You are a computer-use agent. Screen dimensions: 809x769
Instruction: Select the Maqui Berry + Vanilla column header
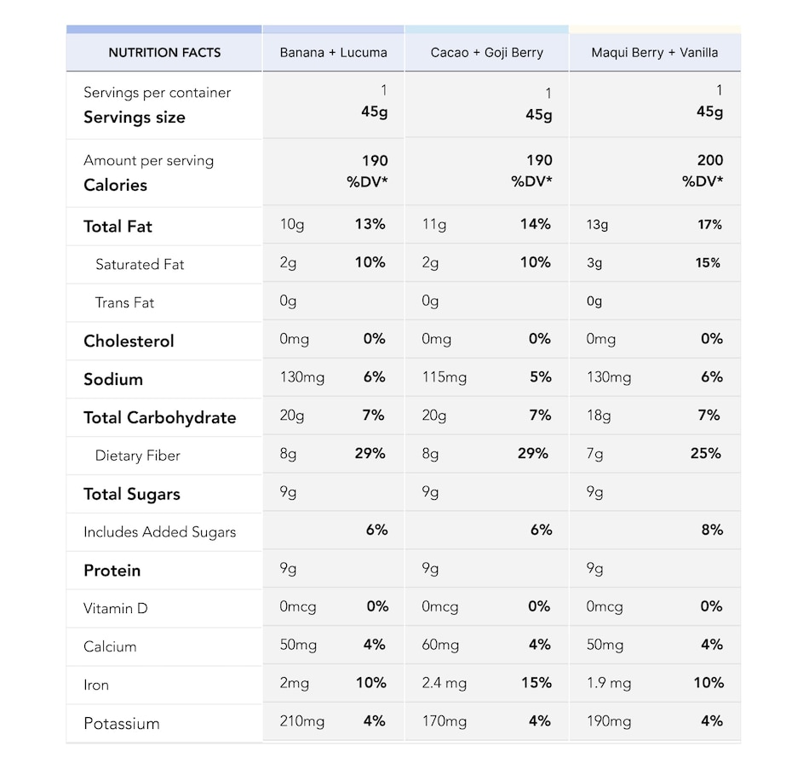(x=654, y=53)
